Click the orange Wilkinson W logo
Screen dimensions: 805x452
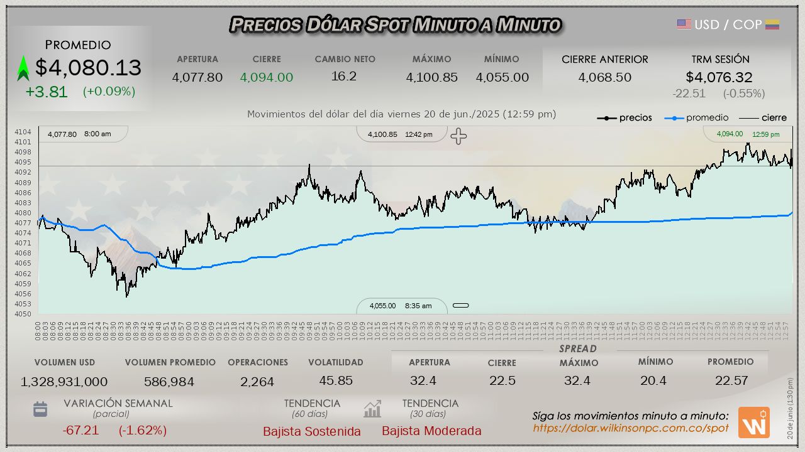click(x=753, y=422)
